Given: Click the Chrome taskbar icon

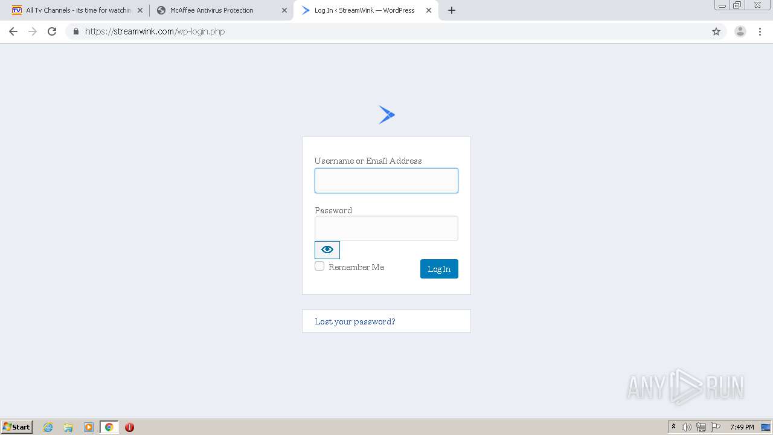Looking at the screenshot, I should [109, 427].
